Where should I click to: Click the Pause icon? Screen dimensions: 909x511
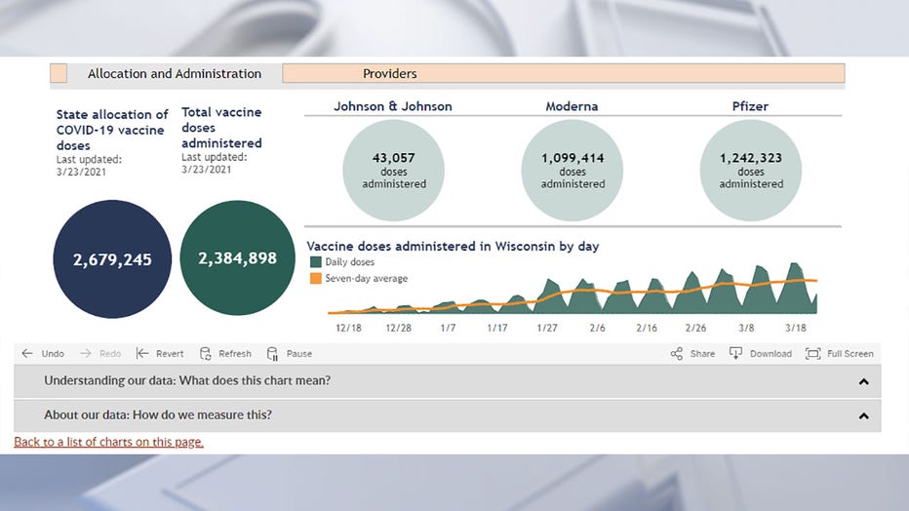click(272, 353)
